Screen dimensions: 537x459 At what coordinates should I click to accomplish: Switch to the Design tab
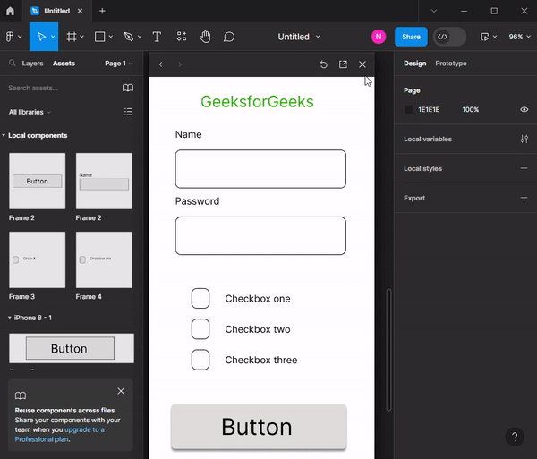pyautogui.click(x=414, y=64)
